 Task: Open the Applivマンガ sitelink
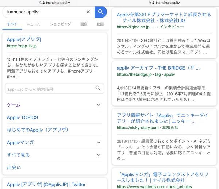(20, 143)
